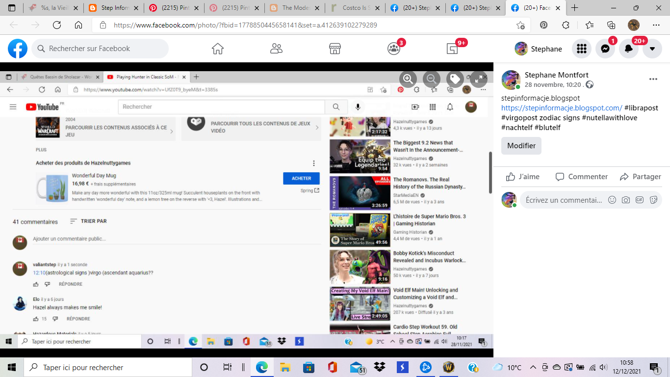This screenshot has height=377, width=670.
Task: Open Edge extensions puzzle icon
Action: tap(566, 25)
